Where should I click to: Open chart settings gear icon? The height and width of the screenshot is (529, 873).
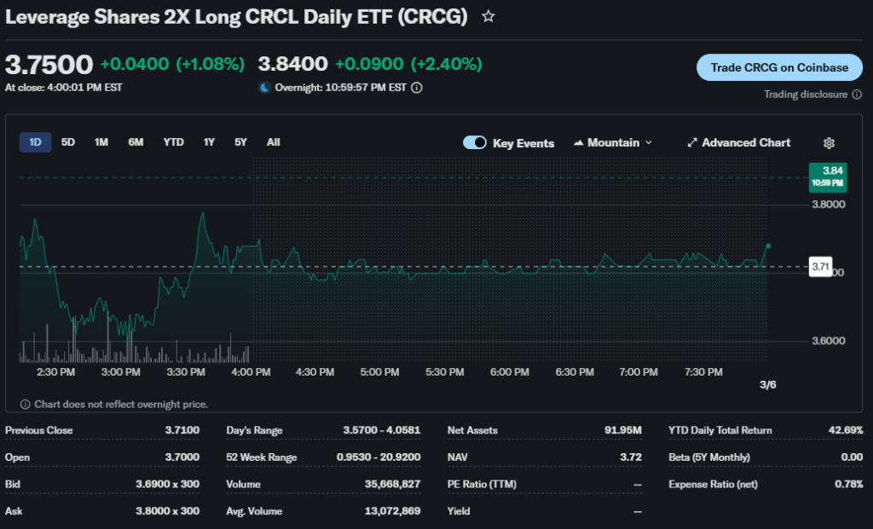click(x=829, y=143)
